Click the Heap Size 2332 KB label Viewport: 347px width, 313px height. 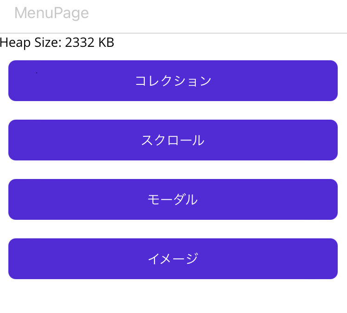pos(57,43)
